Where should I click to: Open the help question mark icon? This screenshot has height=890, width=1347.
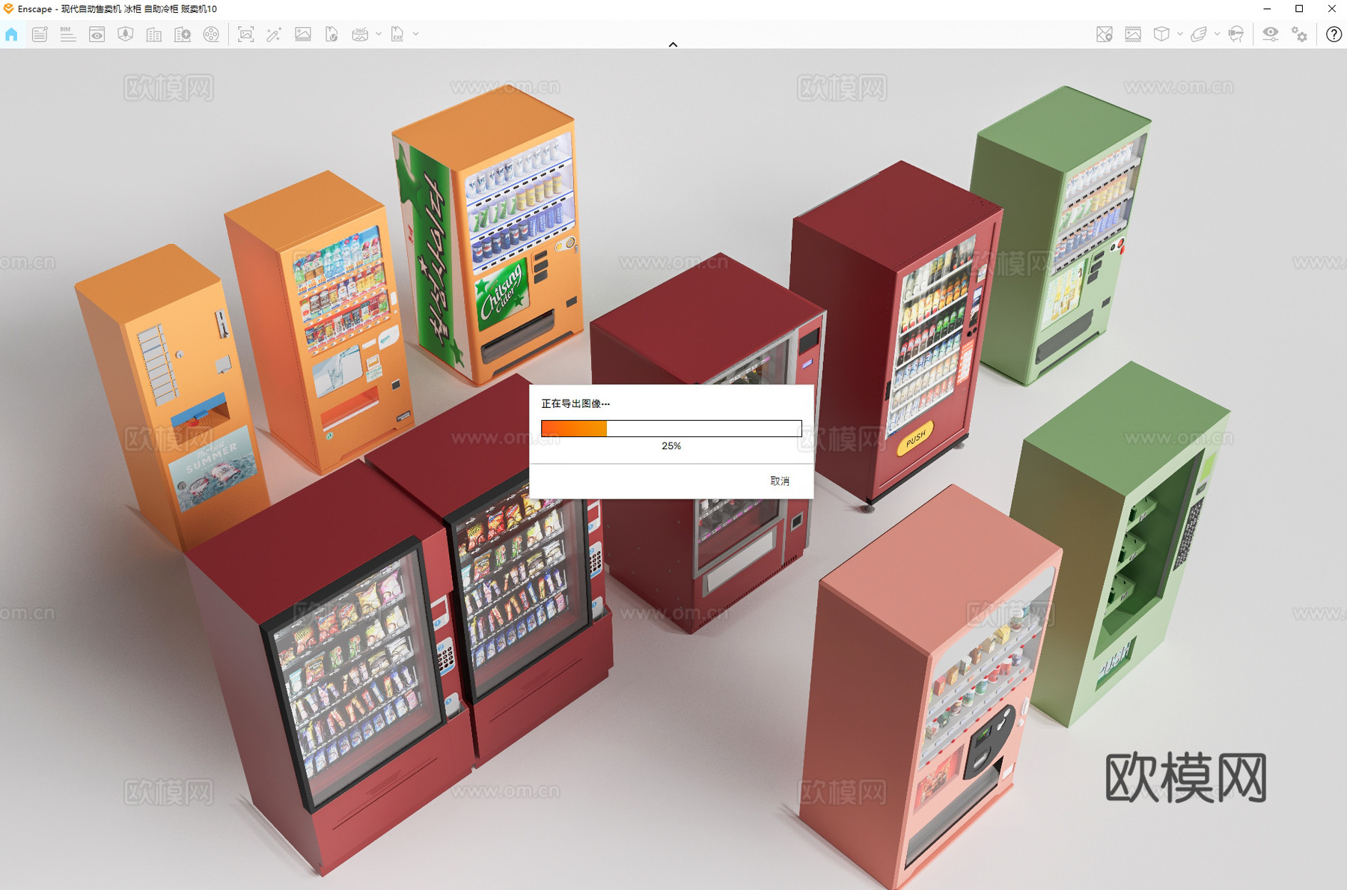[x=1334, y=34]
